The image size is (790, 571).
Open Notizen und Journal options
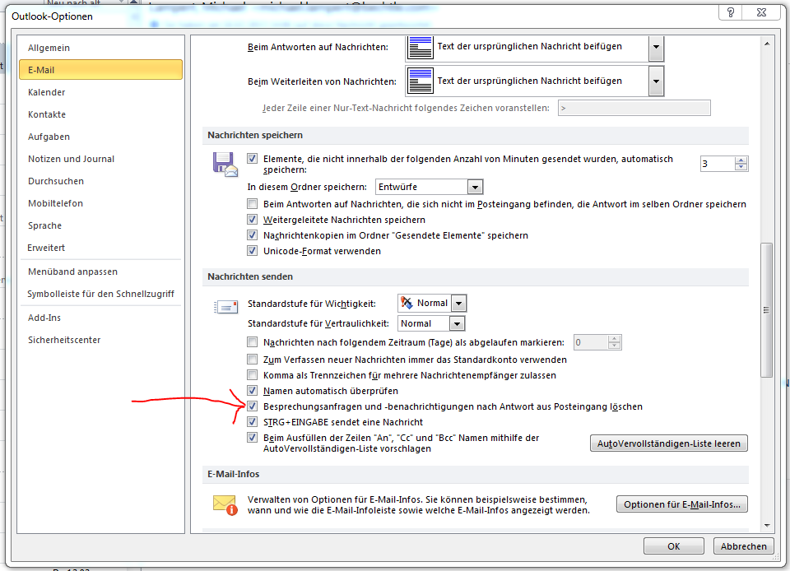click(100, 159)
